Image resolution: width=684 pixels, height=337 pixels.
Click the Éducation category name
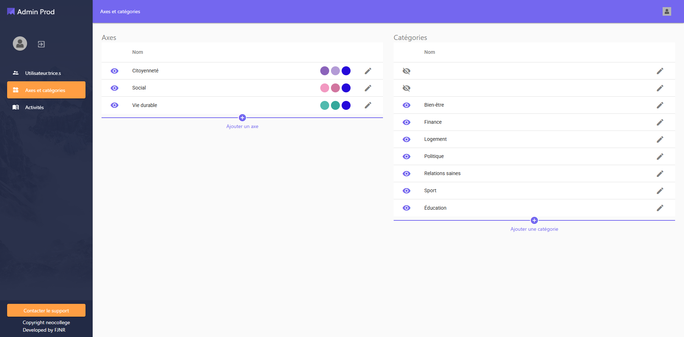pyautogui.click(x=435, y=208)
